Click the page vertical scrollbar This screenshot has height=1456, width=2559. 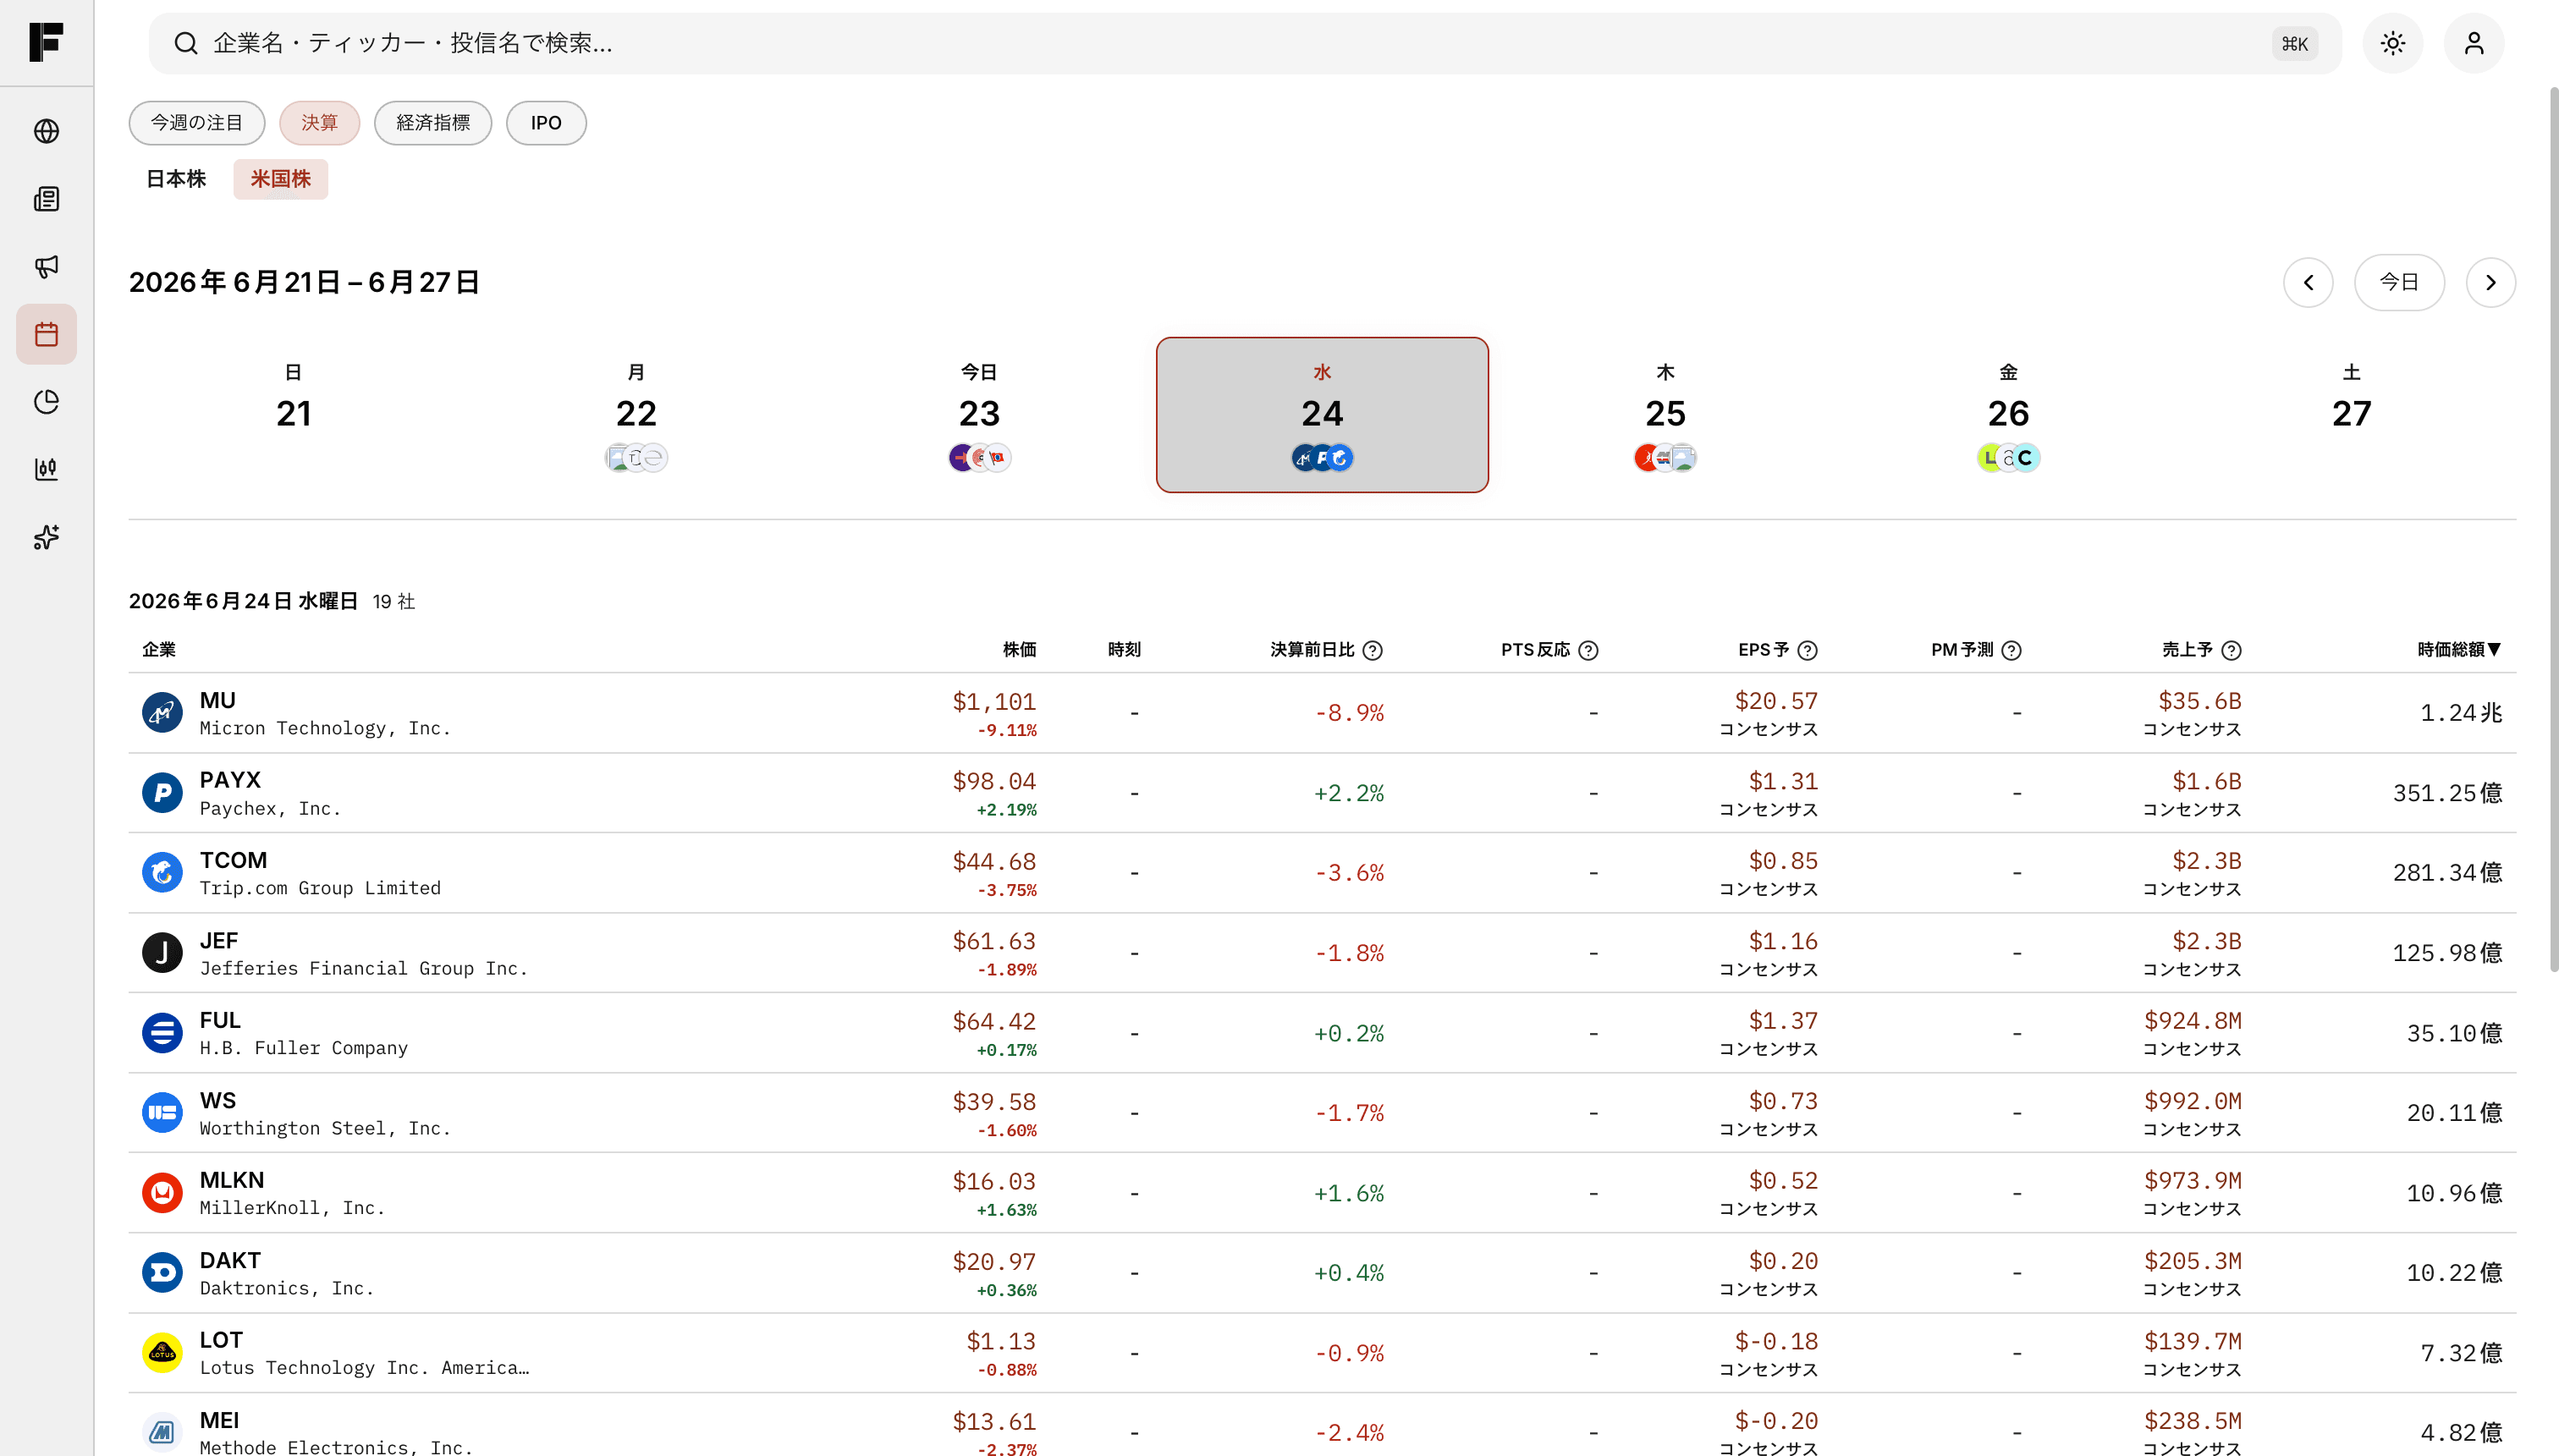click(x=2553, y=530)
